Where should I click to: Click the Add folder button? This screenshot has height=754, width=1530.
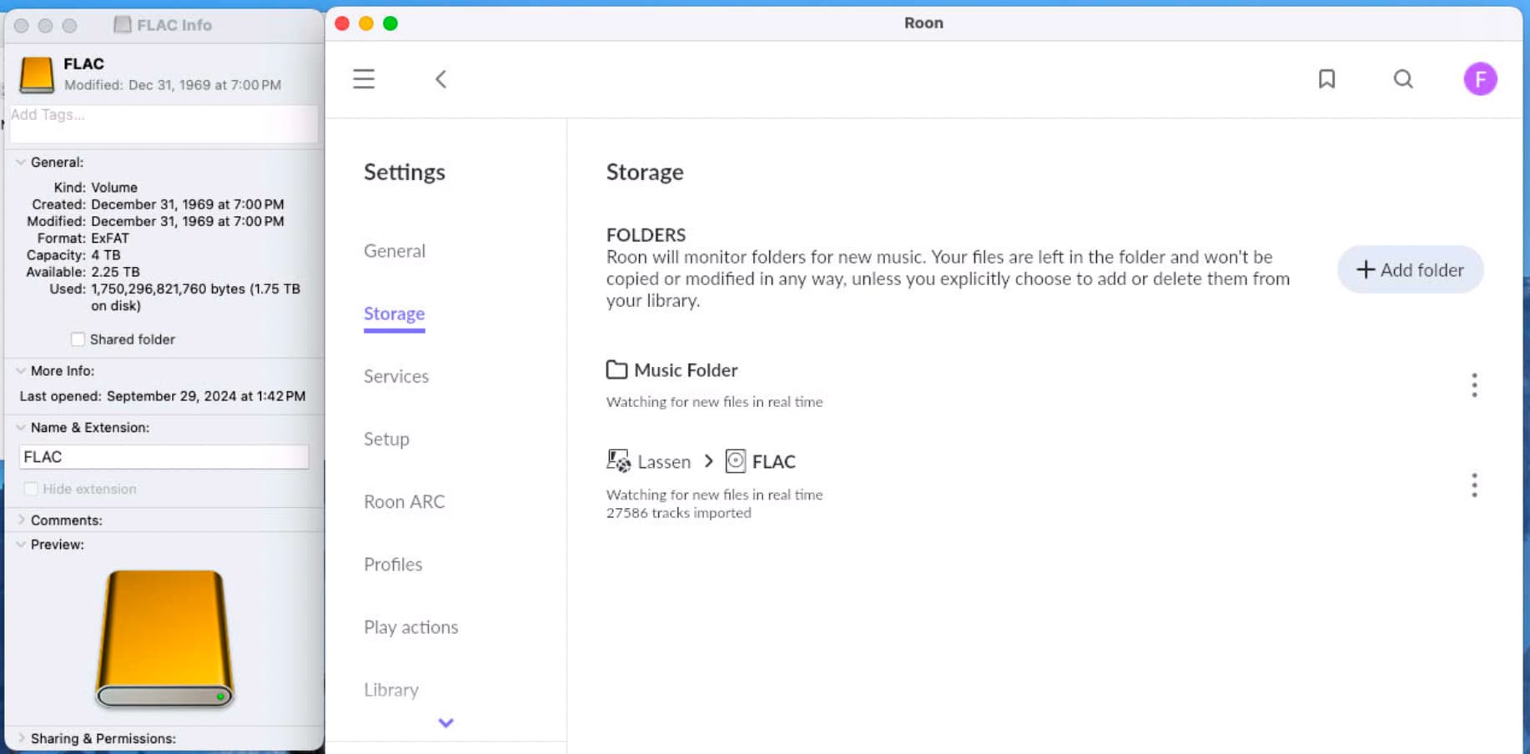[x=1410, y=269]
